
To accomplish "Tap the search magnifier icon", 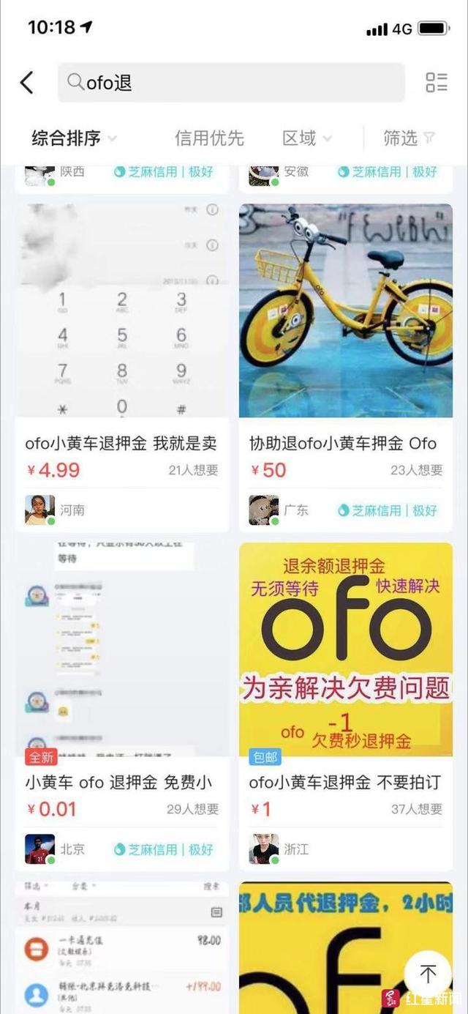I will [x=75, y=82].
